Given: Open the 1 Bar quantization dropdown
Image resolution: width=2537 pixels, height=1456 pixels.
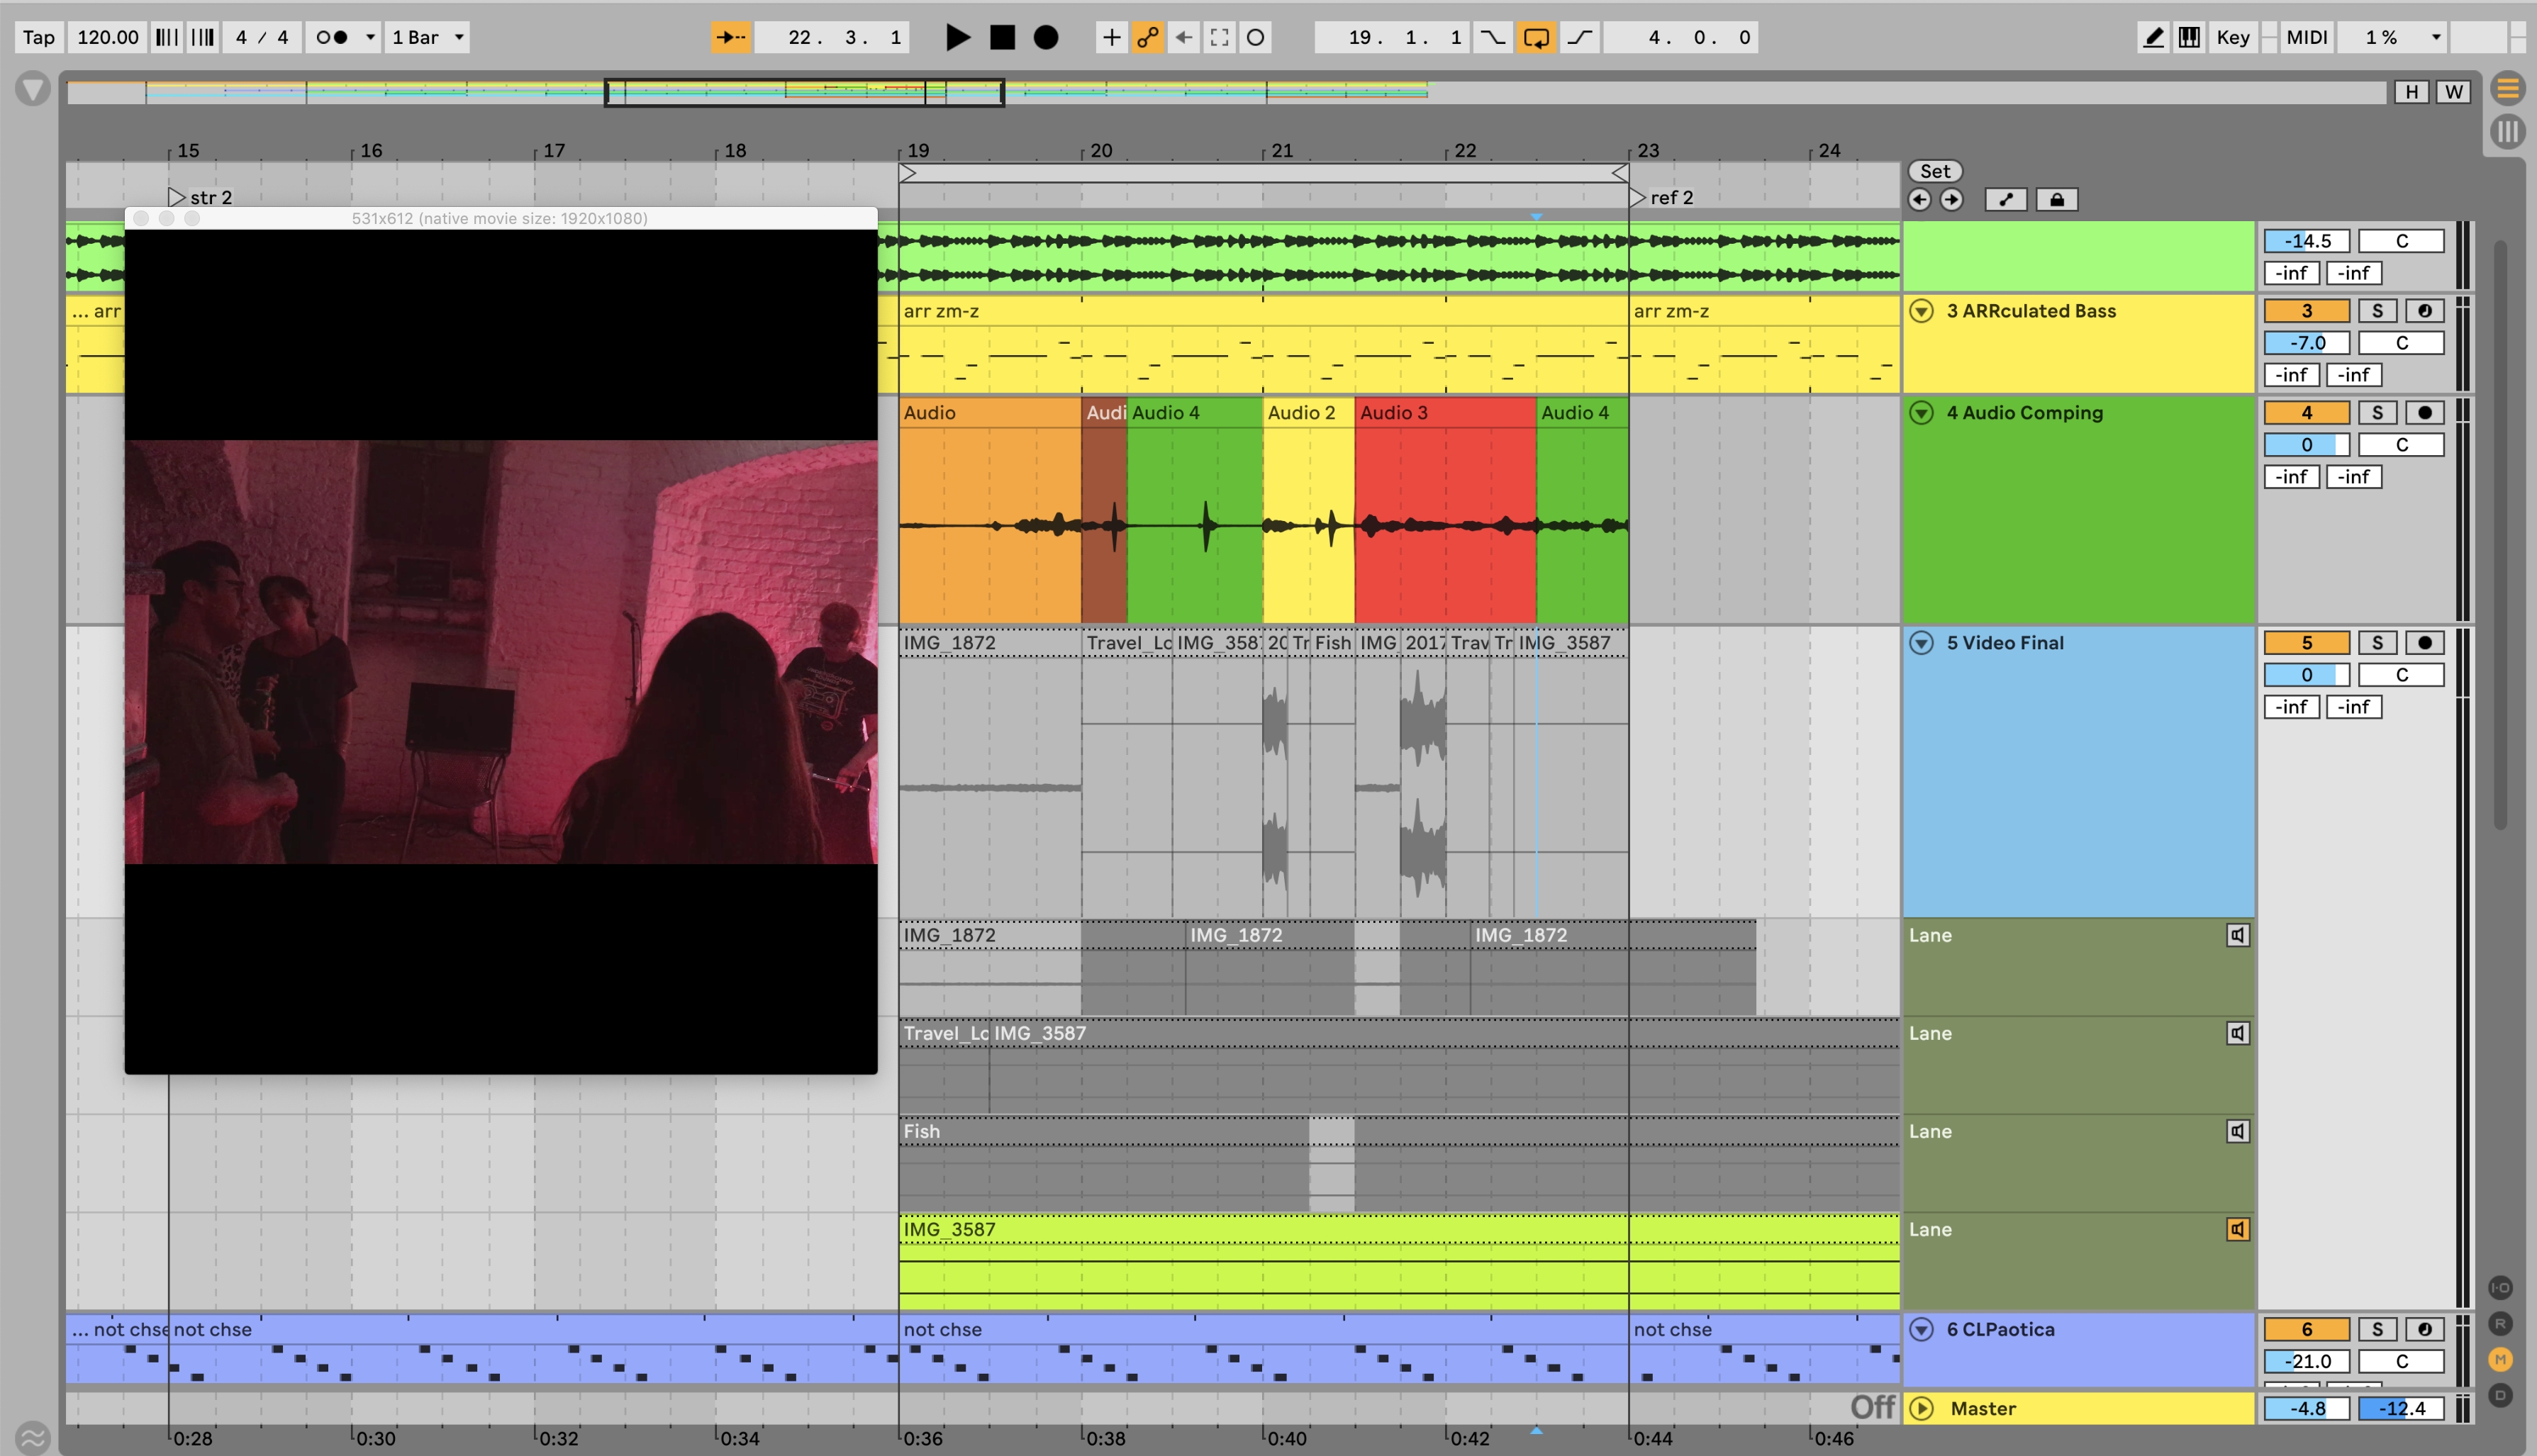Looking at the screenshot, I should pyautogui.click(x=428, y=38).
